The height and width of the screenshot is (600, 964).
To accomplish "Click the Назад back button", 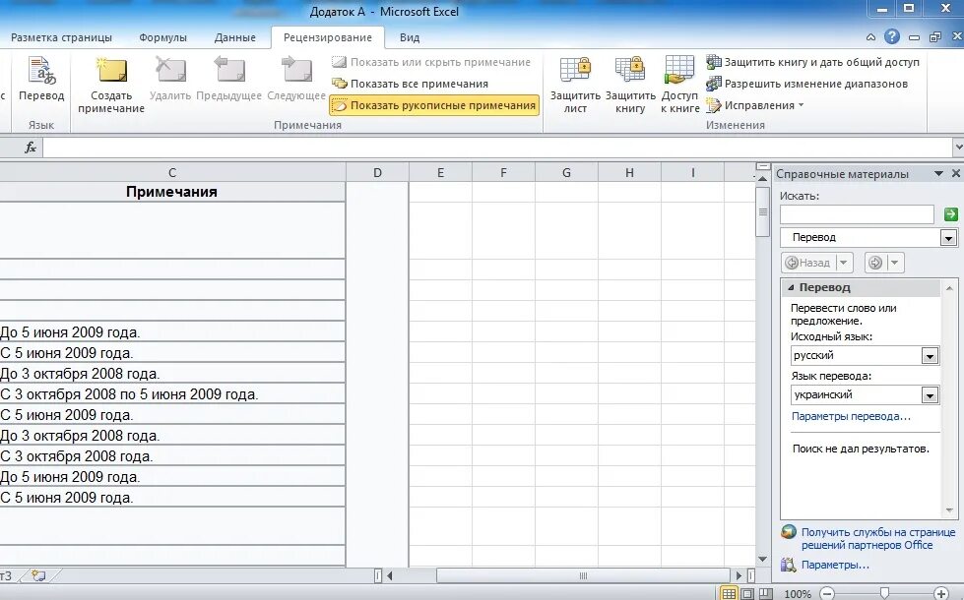I will click(x=809, y=263).
